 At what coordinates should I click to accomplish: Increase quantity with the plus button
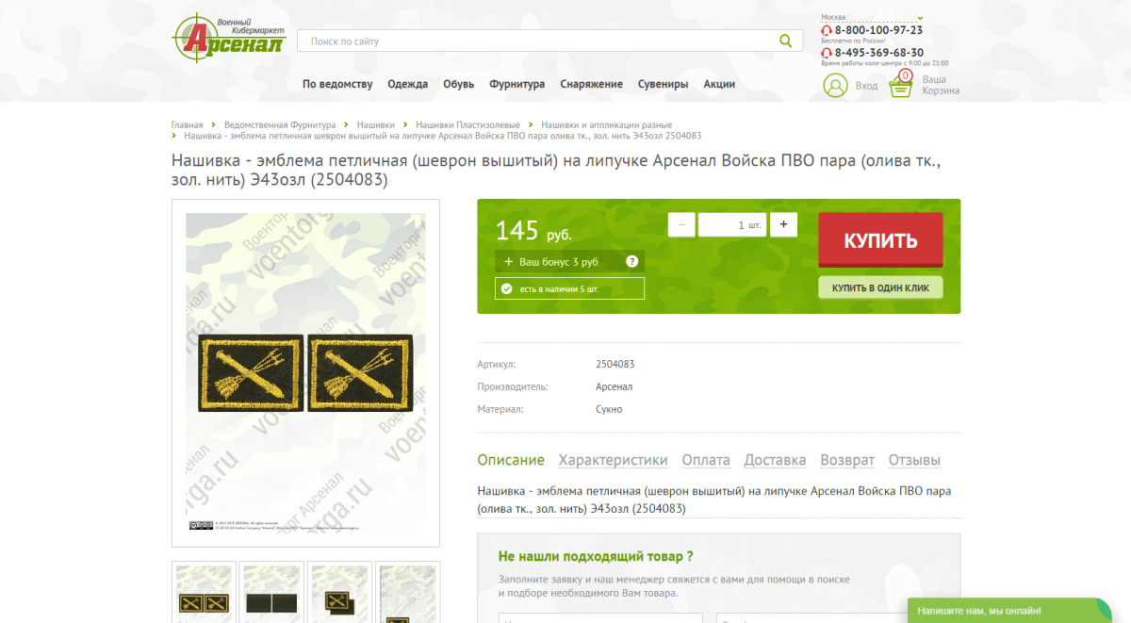click(x=783, y=225)
